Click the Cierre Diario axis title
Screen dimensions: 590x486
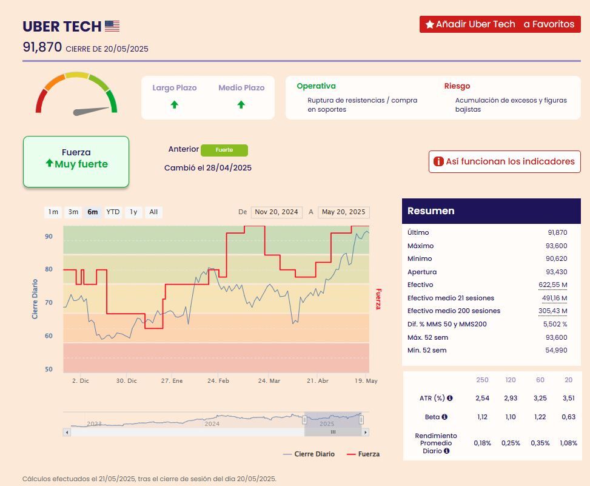pyautogui.click(x=35, y=299)
